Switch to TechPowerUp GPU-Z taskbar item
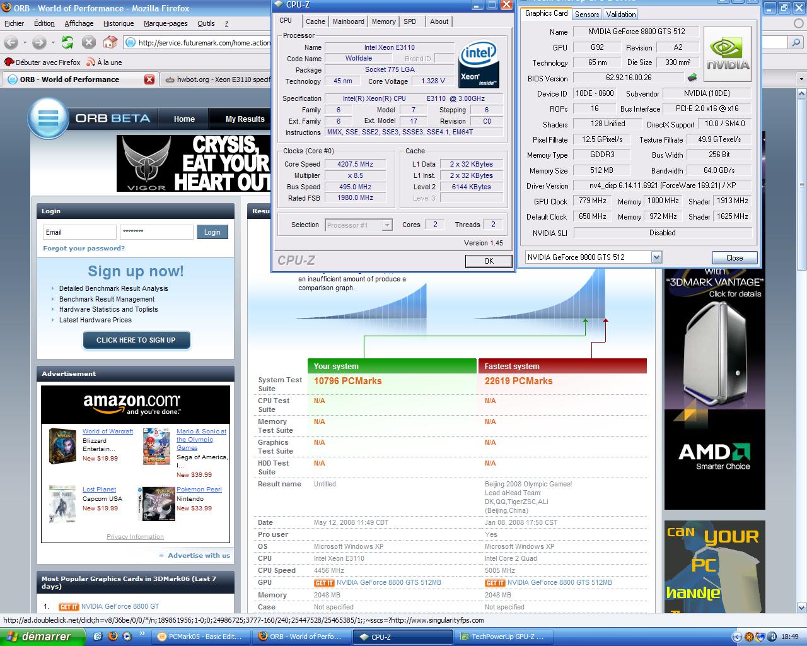 coord(504,637)
